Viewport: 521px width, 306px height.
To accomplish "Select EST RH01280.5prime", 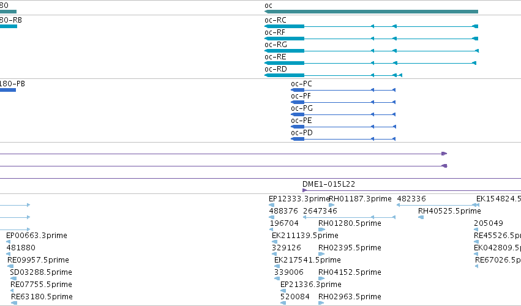I will (350, 223).
